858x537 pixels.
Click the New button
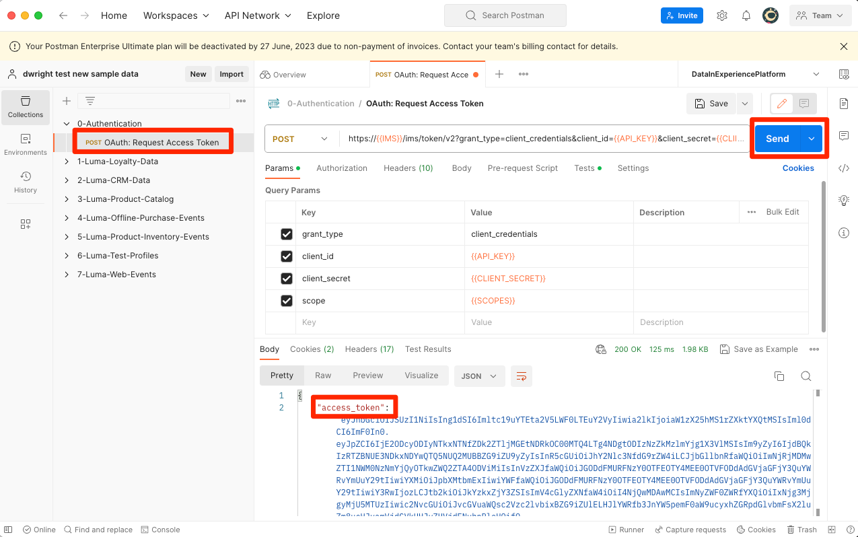(198, 74)
